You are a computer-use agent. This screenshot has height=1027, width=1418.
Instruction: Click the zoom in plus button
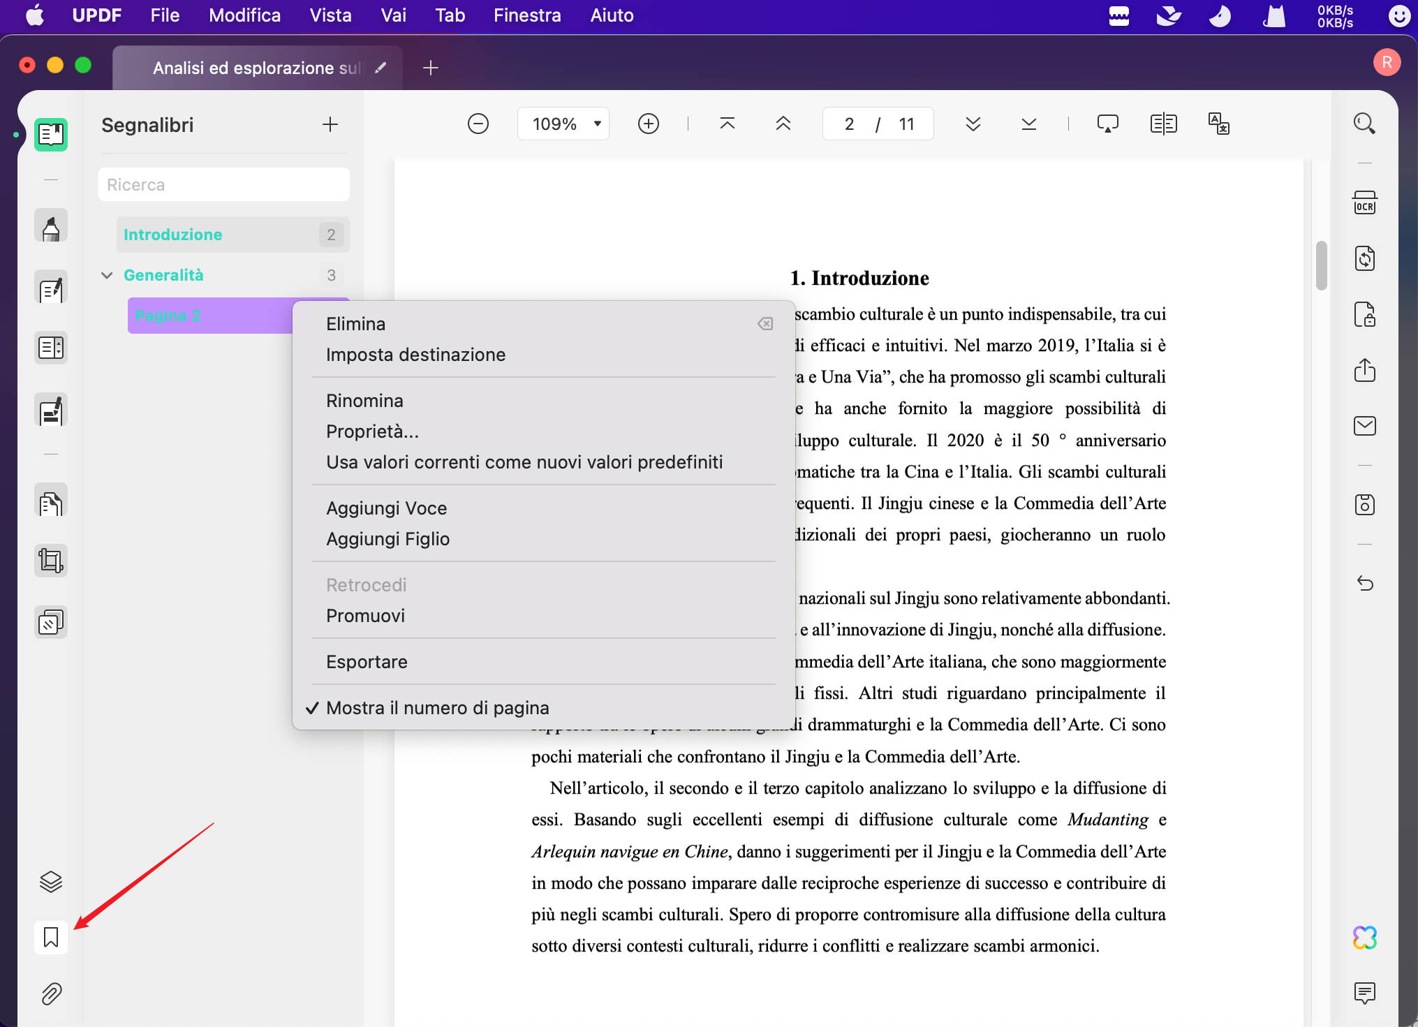649,124
